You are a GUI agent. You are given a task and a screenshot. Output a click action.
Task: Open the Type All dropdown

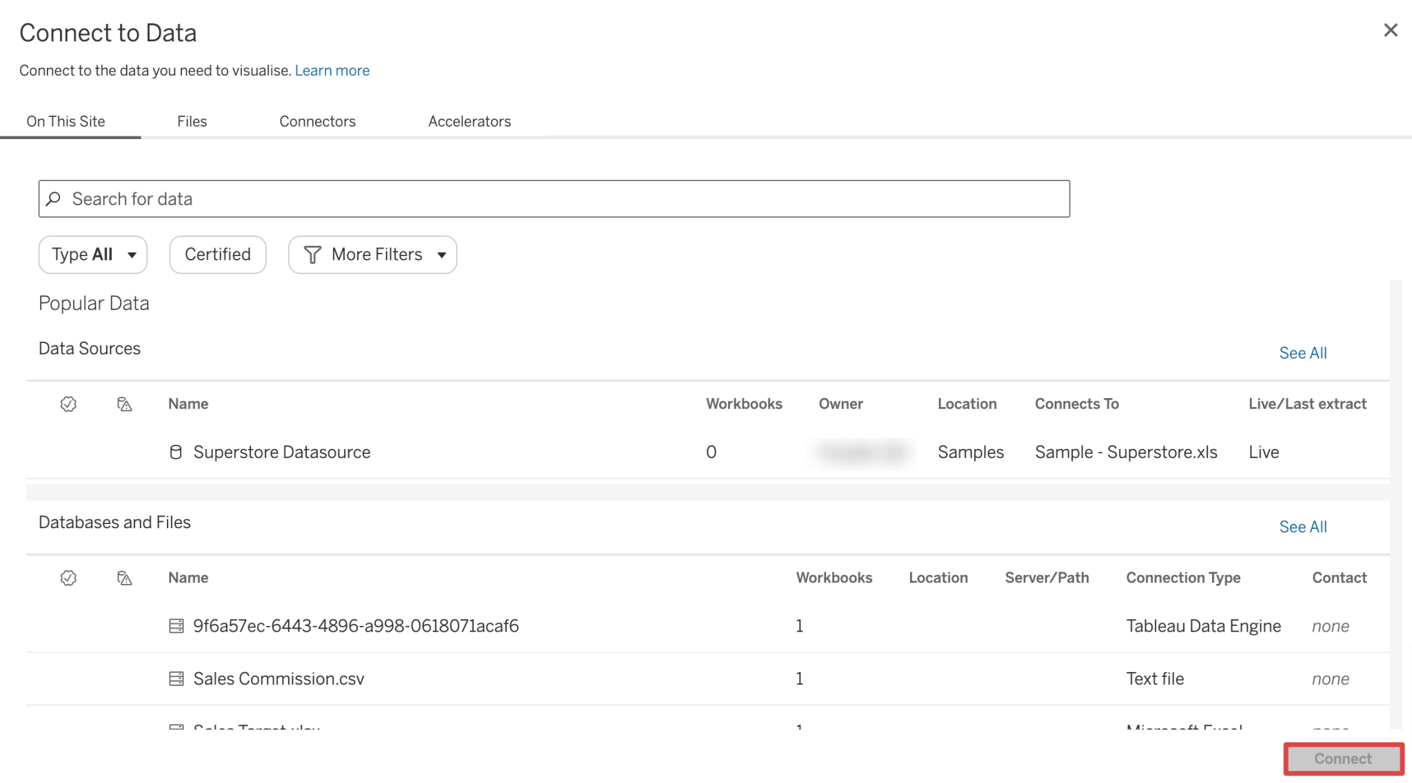click(92, 254)
